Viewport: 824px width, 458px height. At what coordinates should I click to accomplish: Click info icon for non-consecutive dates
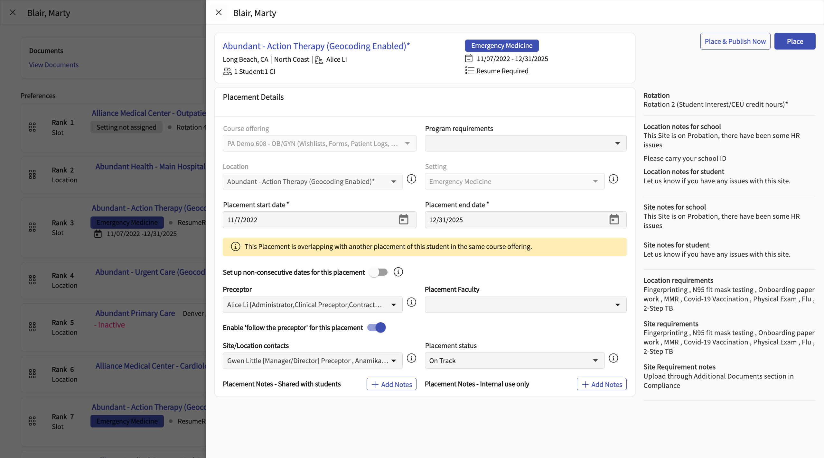pos(398,272)
